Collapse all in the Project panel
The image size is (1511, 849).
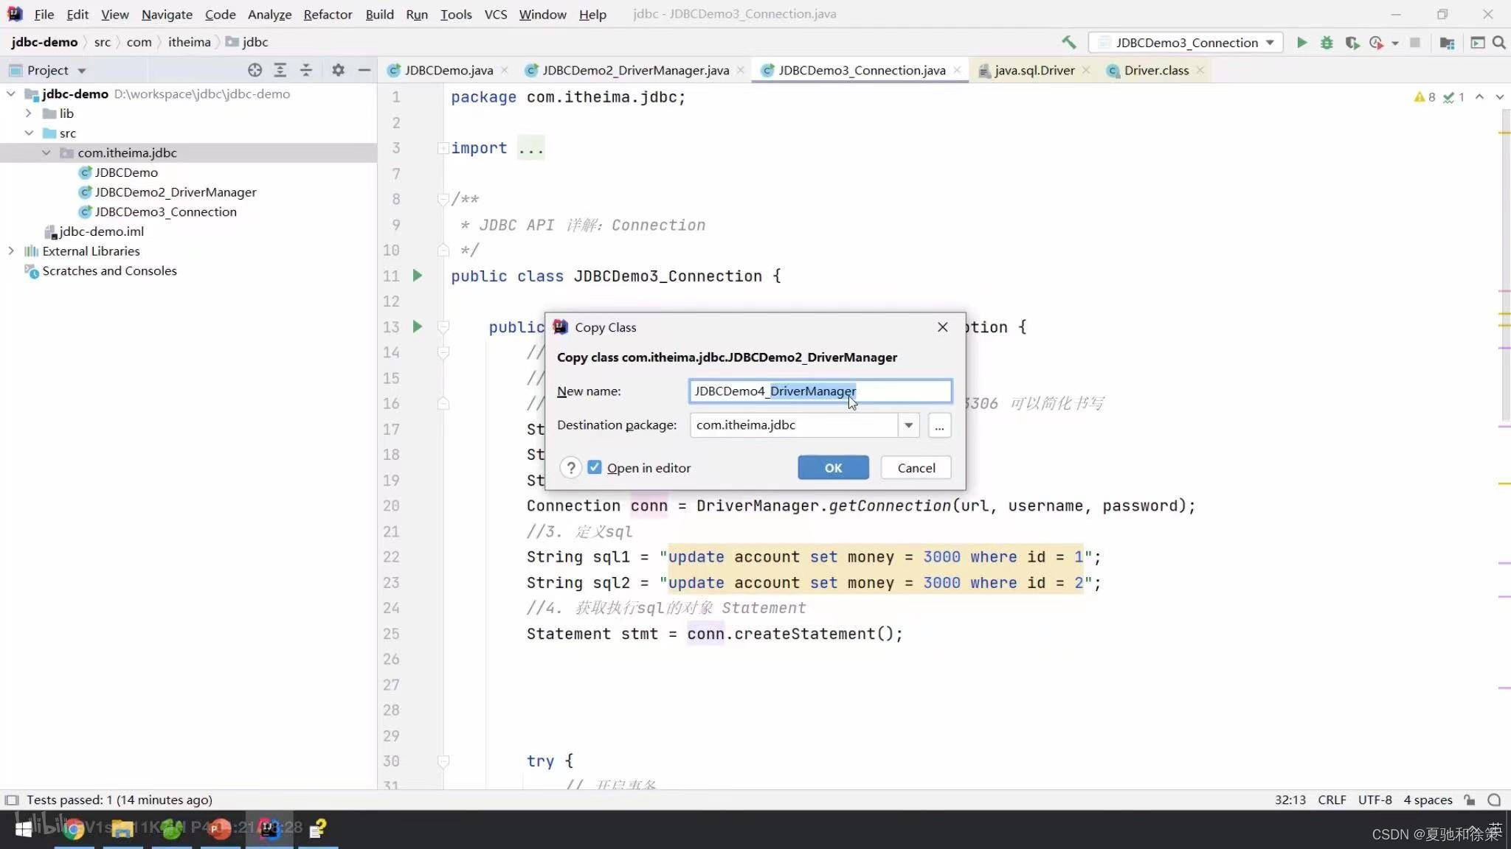click(x=306, y=70)
